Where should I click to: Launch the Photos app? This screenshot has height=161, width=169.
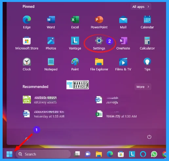pos(51,43)
